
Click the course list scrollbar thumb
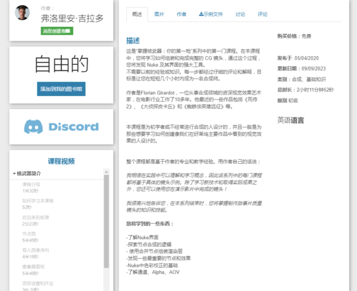pyautogui.click(x=107, y=221)
